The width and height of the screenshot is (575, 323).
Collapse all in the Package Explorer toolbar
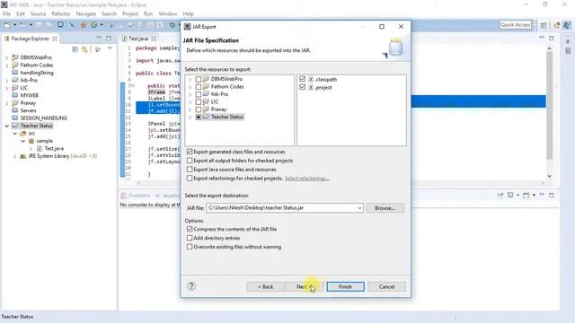point(75,49)
